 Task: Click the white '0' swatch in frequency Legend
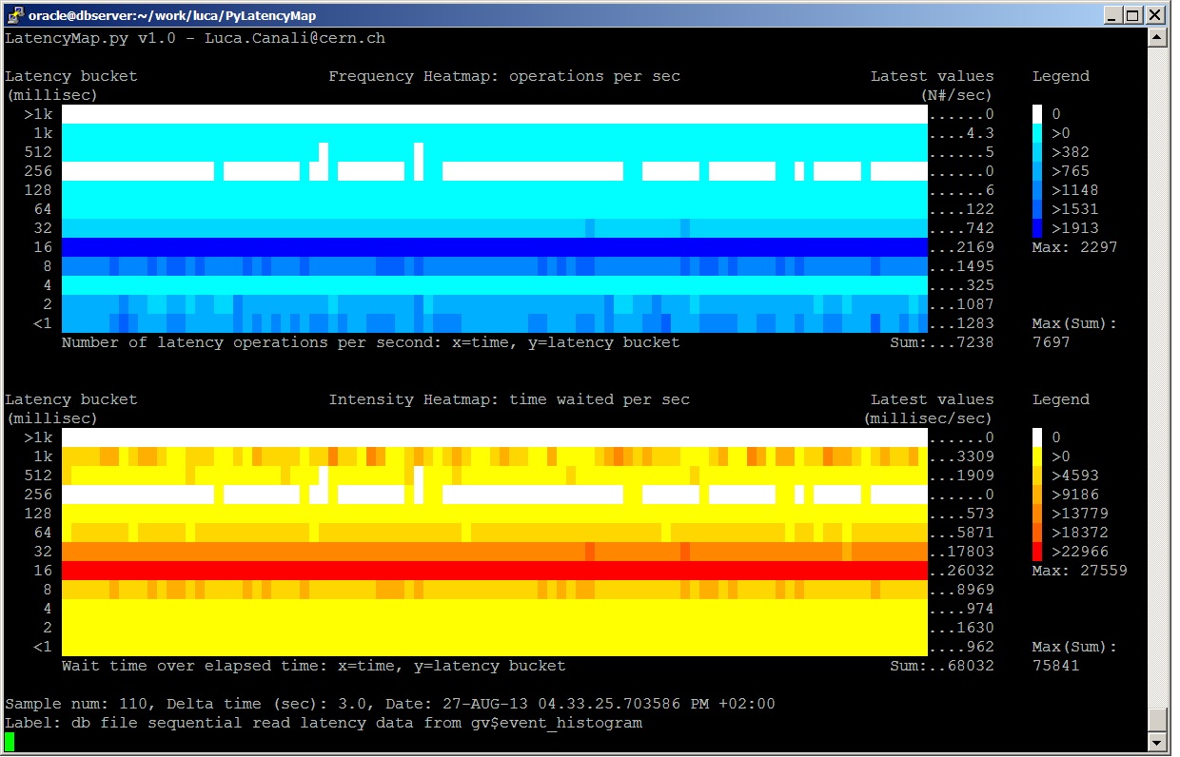click(x=1039, y=113)
